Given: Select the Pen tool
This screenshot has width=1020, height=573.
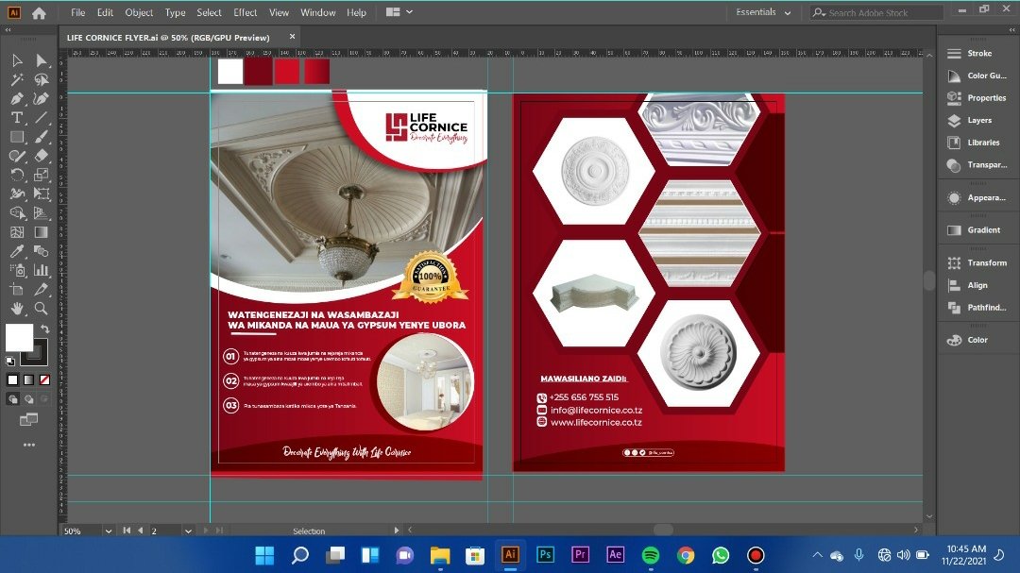Looking at the screenshot, I should coord(17,99).
